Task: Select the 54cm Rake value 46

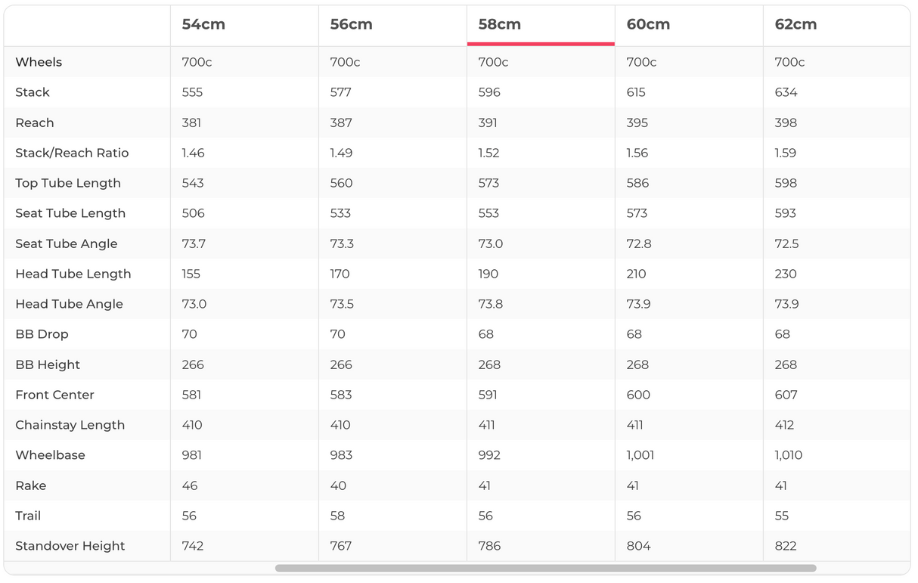Action: click(189, 485)
